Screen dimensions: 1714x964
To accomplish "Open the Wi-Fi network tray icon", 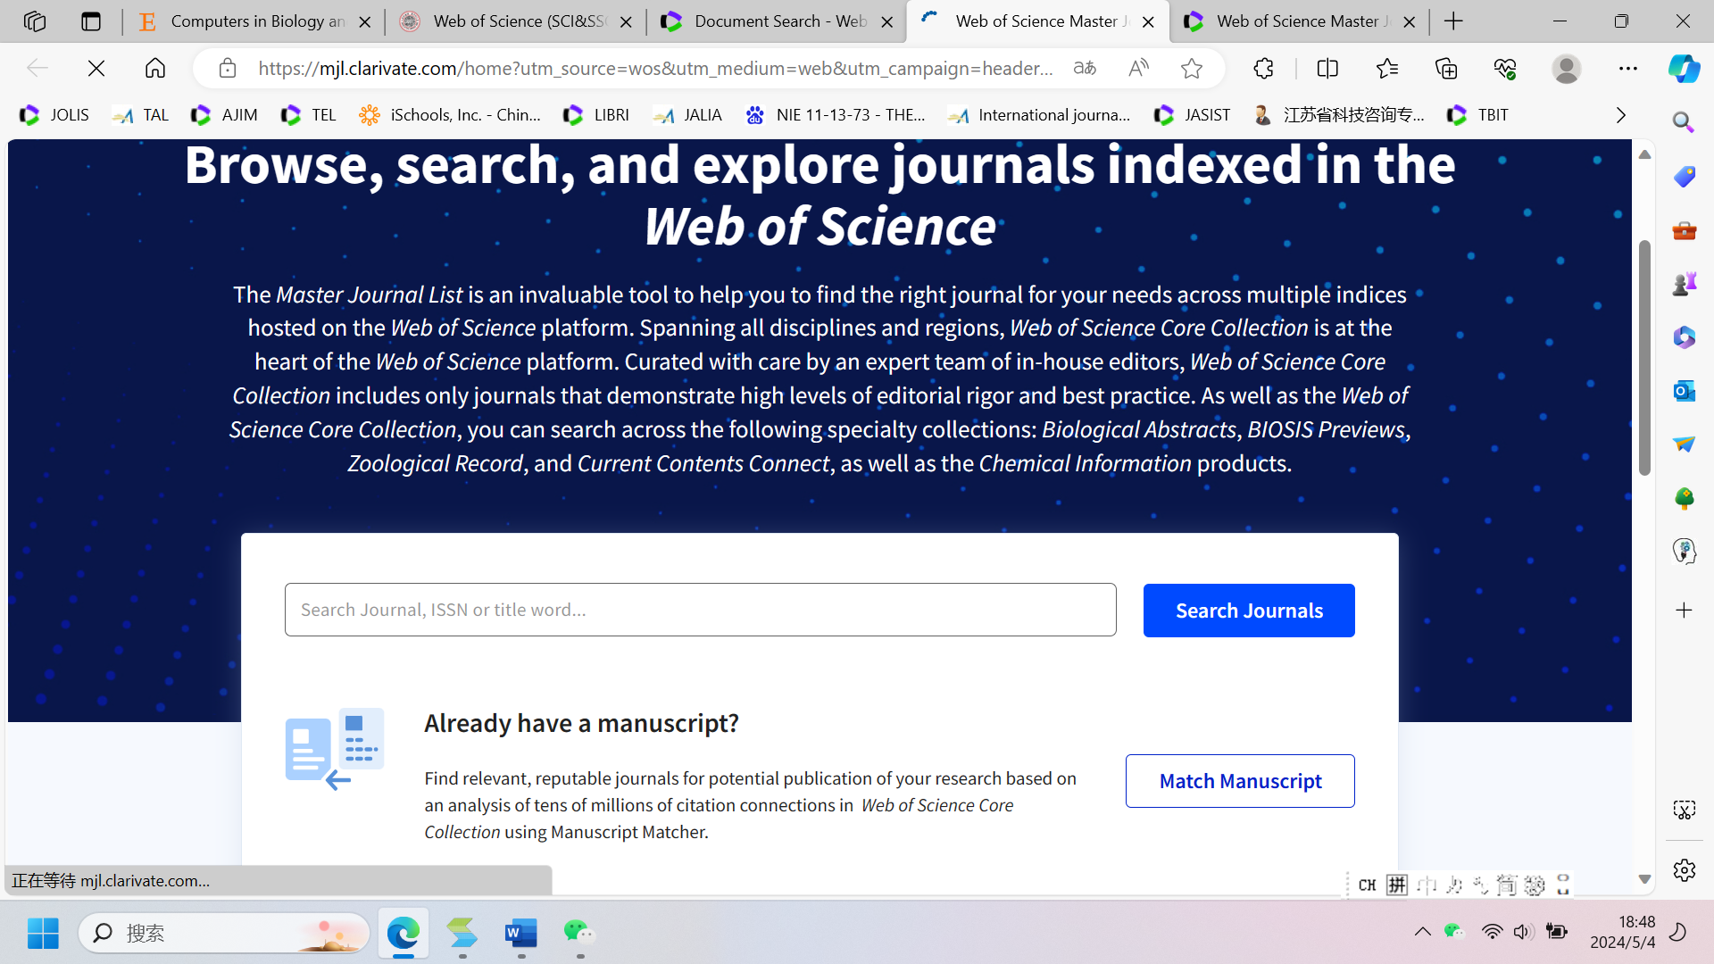I will [1492, 933].
